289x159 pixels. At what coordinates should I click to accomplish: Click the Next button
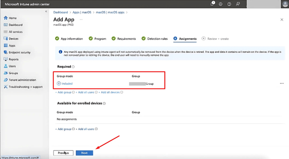[85, 153]
